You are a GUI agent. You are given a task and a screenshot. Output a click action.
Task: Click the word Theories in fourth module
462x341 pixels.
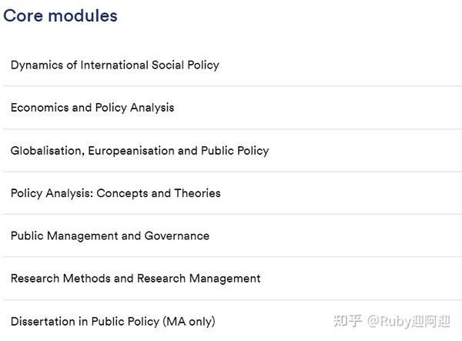click(x=197, y=193)
